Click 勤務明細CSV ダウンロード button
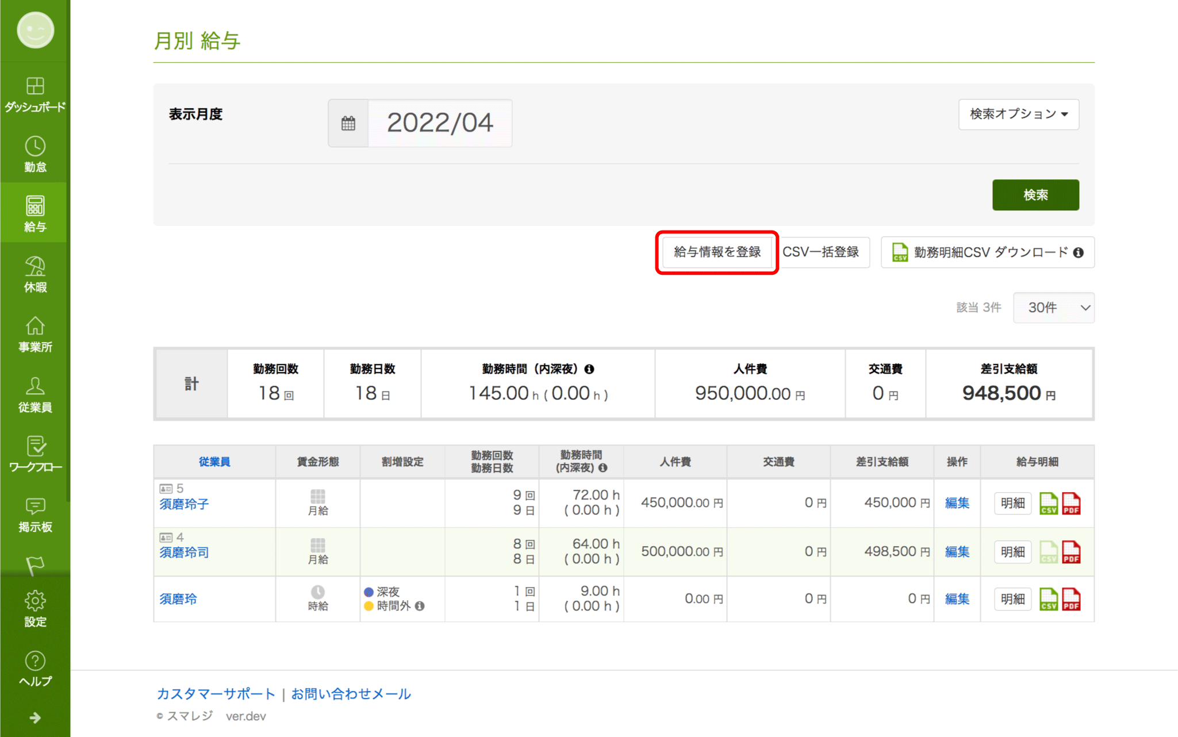Viewport: 1178px width, 737px height. pos(988,252)
